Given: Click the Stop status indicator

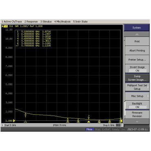Looking at the screenshot, I should click(98, 129).
